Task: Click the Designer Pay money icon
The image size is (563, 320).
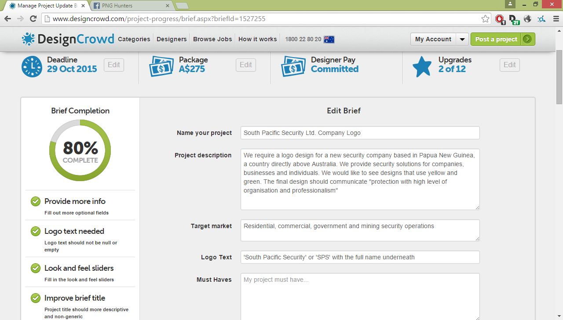Action: [293, 66]
